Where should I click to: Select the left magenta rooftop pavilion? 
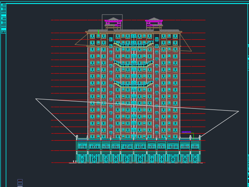click(113, 22)
